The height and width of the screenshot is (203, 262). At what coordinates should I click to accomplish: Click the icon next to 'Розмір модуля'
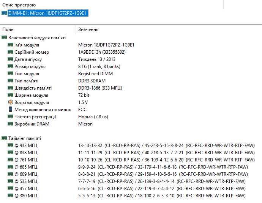(10, 66)
